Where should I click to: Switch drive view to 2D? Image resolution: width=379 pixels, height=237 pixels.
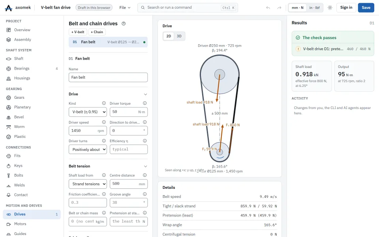(169, 36)
